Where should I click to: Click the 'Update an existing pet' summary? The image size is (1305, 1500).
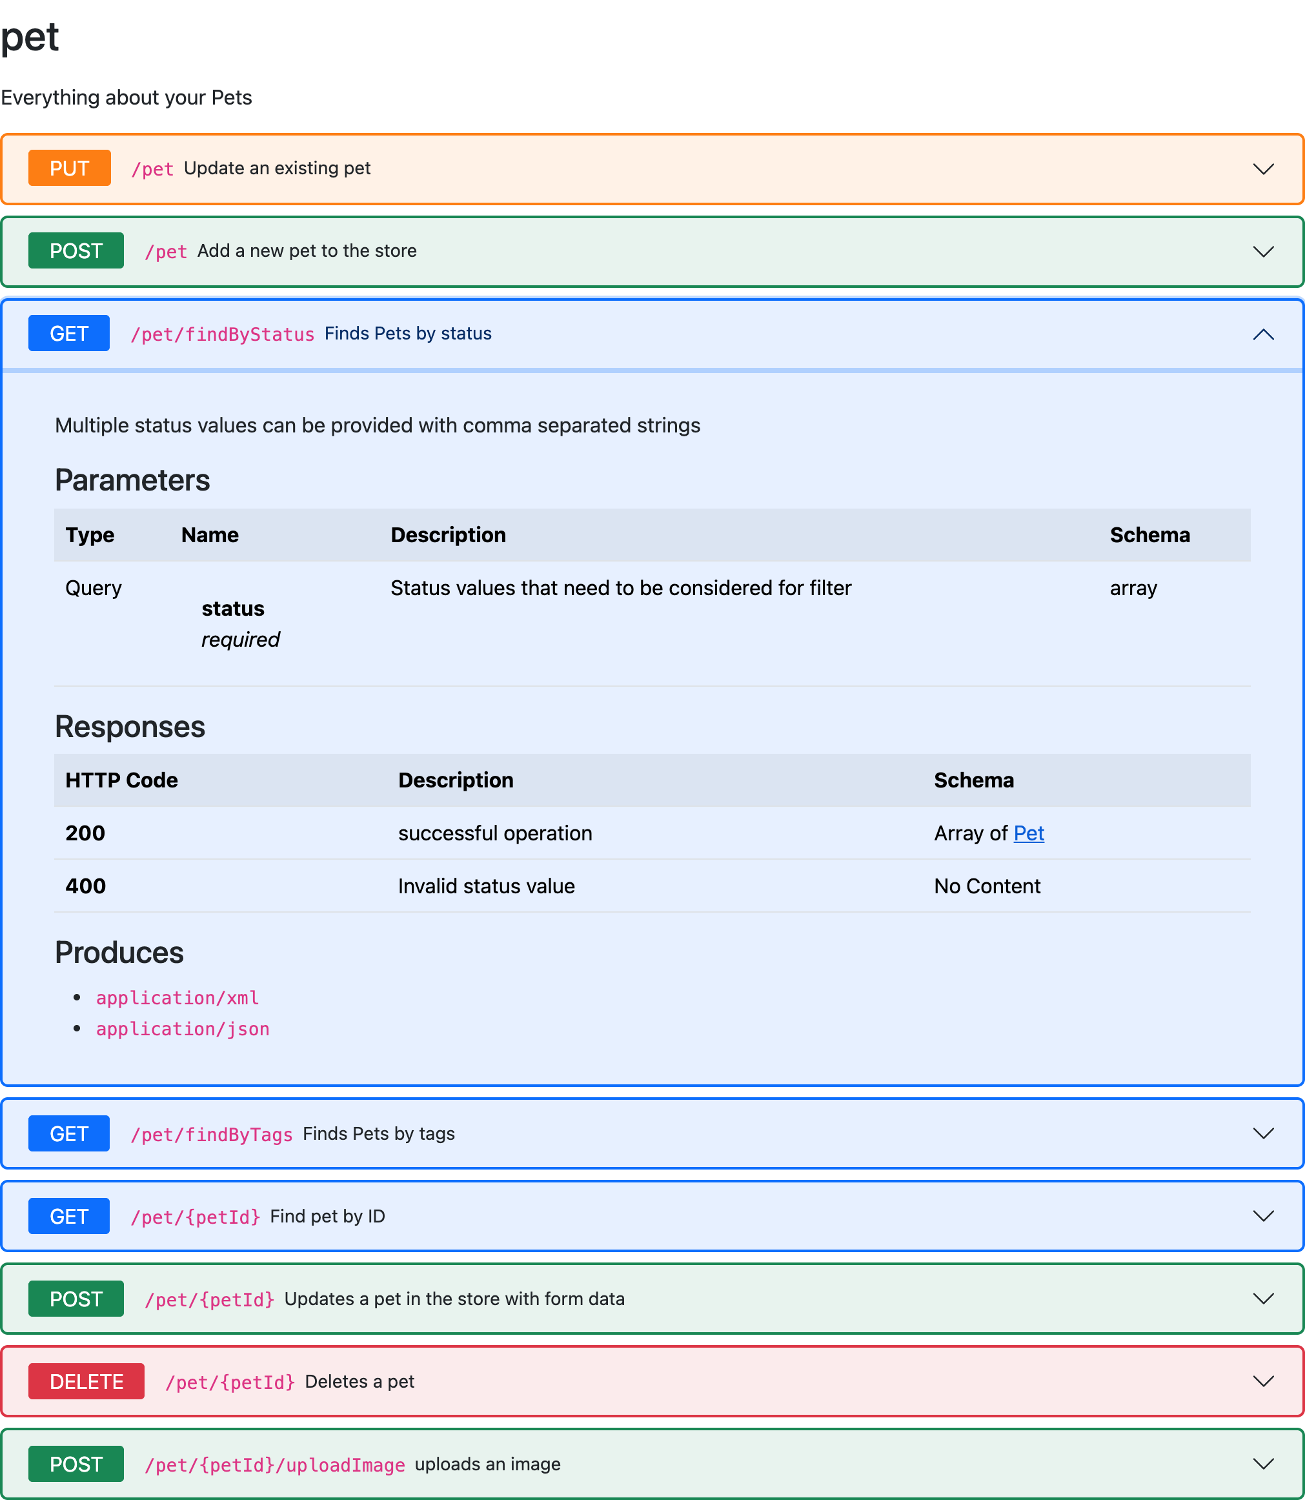click(x=277, y=168)
